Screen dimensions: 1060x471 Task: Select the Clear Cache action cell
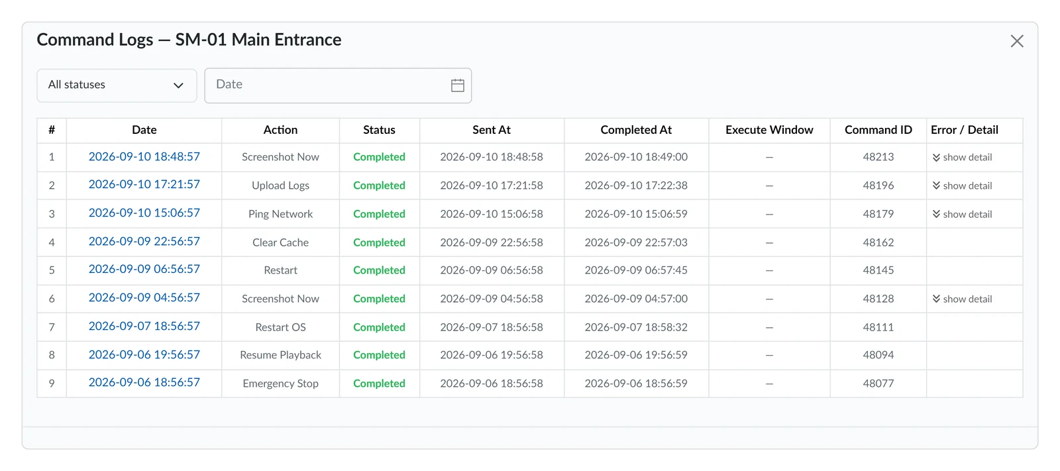click(281, 243)
